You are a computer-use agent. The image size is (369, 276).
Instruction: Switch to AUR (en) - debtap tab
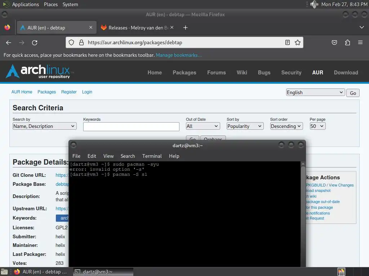click(57, 28)
